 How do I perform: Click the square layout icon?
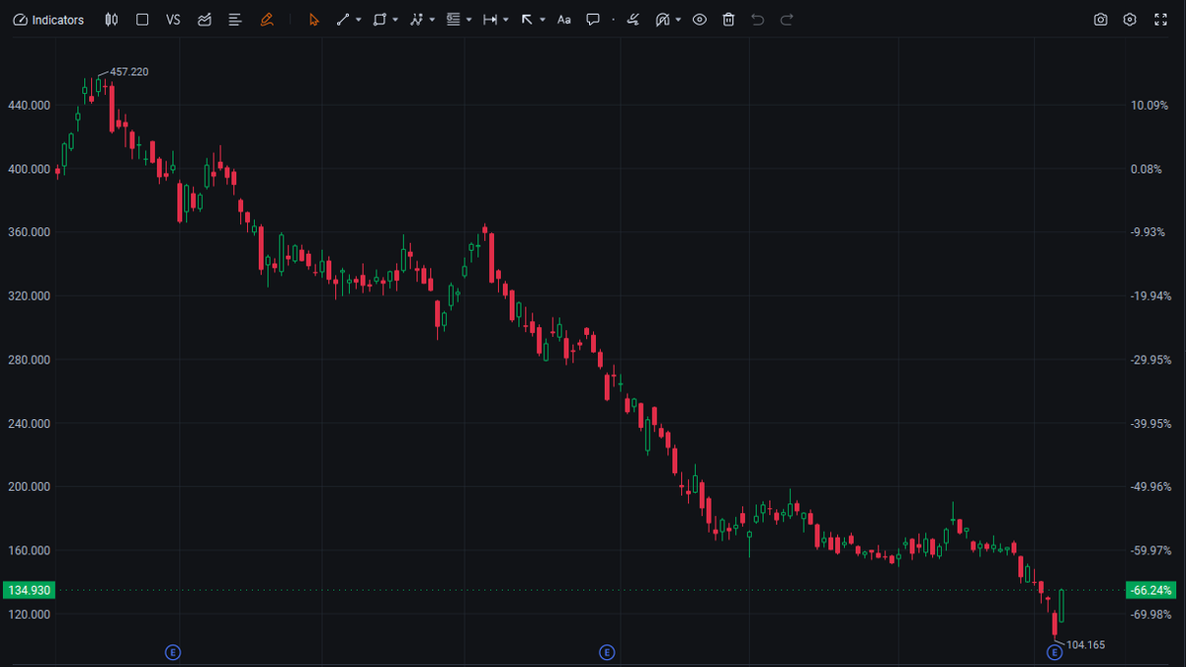click(x=142, y=20)
